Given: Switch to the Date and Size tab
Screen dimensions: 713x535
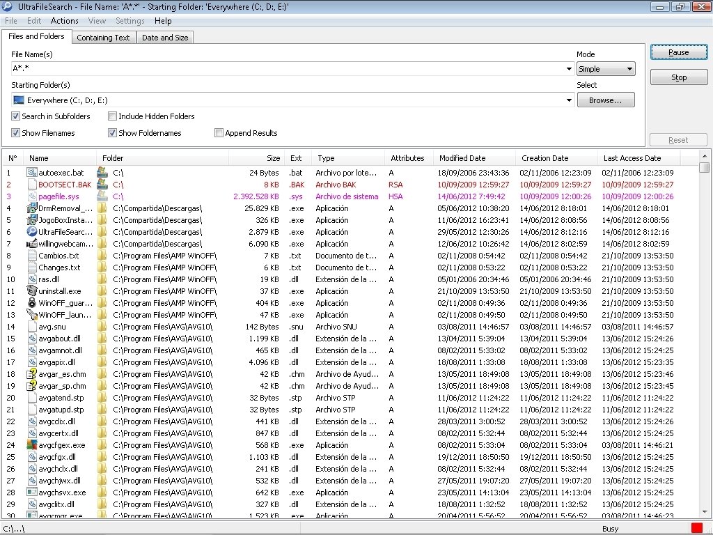Looking at the screenshot, I should click(165, 38).
